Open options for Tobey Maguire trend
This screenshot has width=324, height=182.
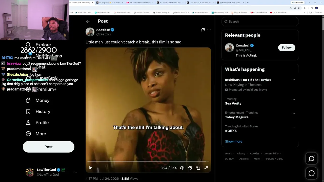[x=293, y=113]
